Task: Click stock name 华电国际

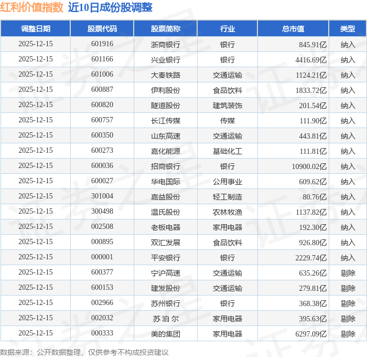Action: [x=166, y=182]
